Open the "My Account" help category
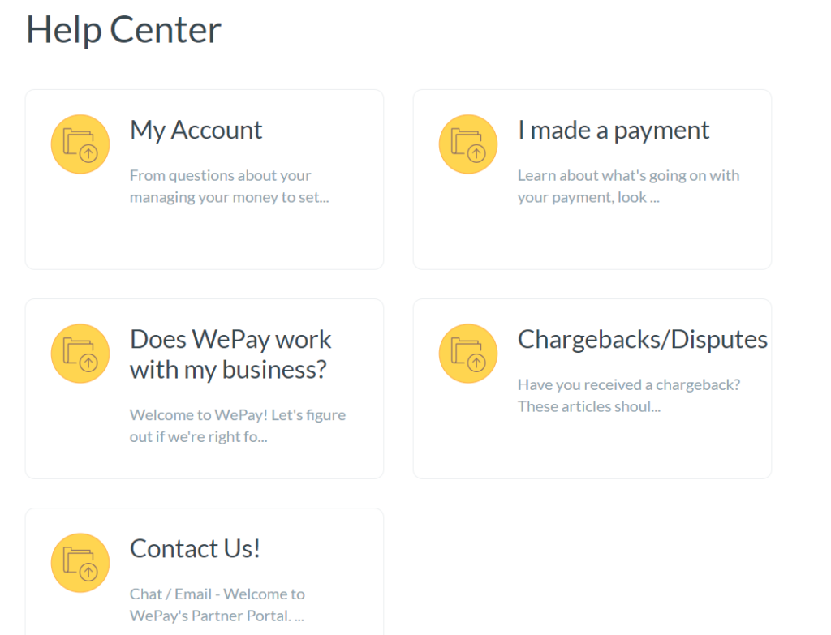The width and height of the screenshot is (831, 635). click(x=196, y=130)
